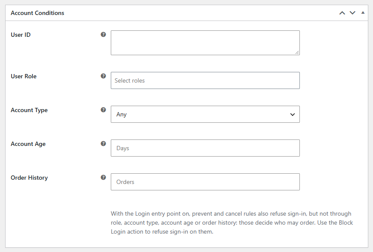The image size is (373, 252).
Task: Click the help icon beside Account Age
Action: coord(103,143)
